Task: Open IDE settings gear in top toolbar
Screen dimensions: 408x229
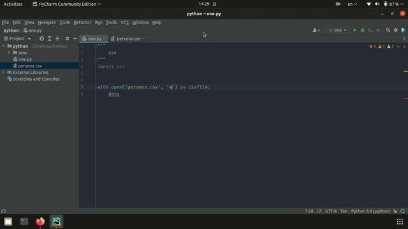Action: click(395, 31)
